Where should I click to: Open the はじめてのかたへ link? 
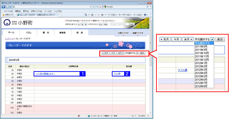109,21
